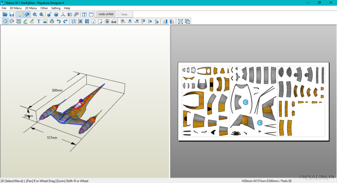Align selected parts to horizontal center
Viewport: 337px width, 183px height.
pyautogui.click(x=130, y=21)
